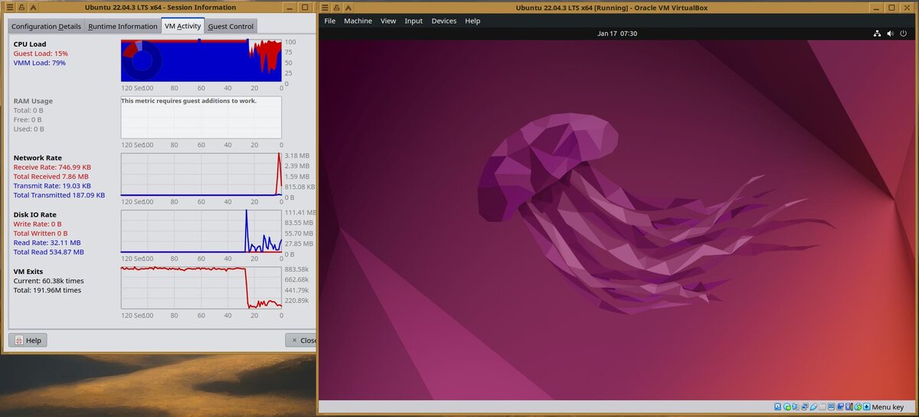Screen dimensions: 919x417
Task: Toggle the mouse integration indicator icon
Action: [x=858, y=407]
